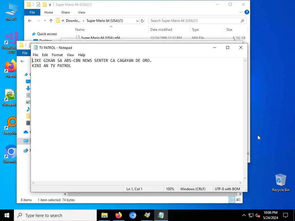295x221 pixels.
Task: Click Visual Studio 2017 desktop shortcut
Action: (9, 43)
